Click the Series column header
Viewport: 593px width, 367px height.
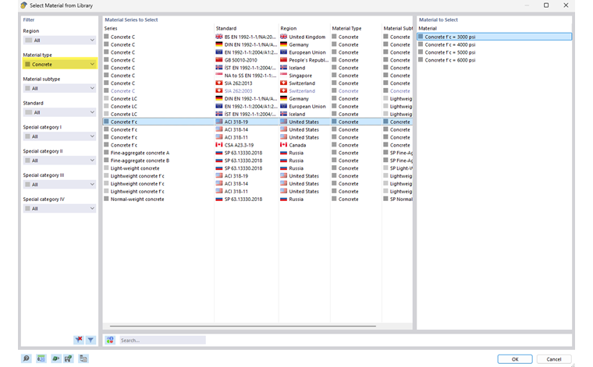111,28
